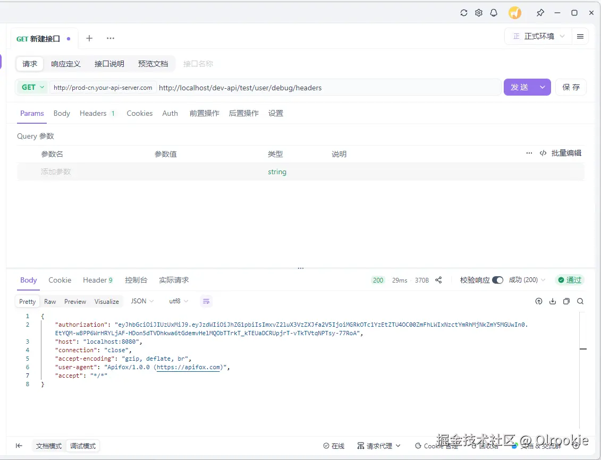This screenshot has height=460, width=601.
Task: Search within the response content
Action: 580,301
